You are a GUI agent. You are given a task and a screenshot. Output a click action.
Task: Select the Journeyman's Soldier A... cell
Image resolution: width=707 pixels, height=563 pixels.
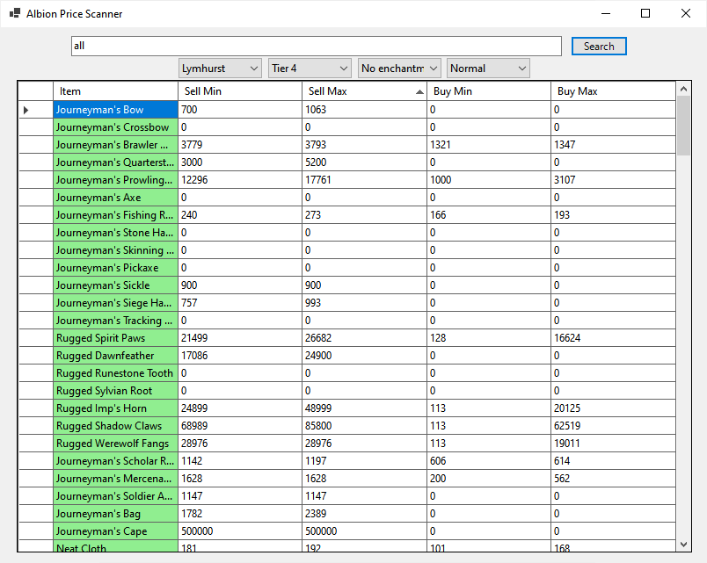(x=116, y=496)
